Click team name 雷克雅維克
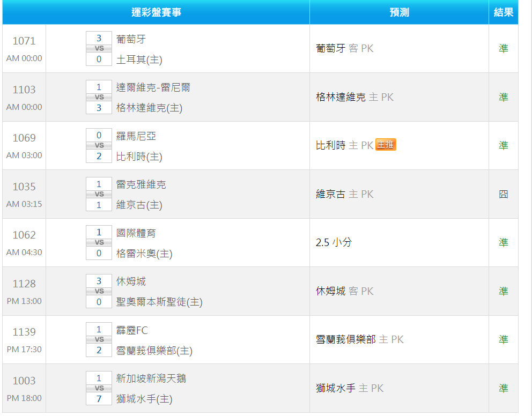 (141, 185)
